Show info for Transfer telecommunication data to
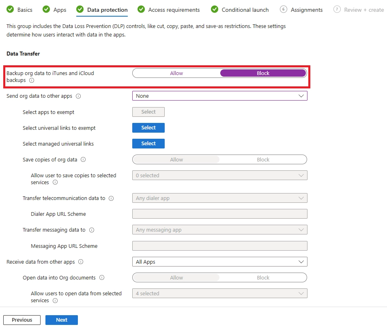The width and height of the screenshot is (387, 331). (111, 198)
